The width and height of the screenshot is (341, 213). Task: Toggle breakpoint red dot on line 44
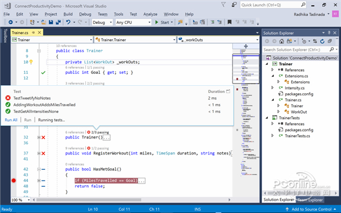pos(14,181)
